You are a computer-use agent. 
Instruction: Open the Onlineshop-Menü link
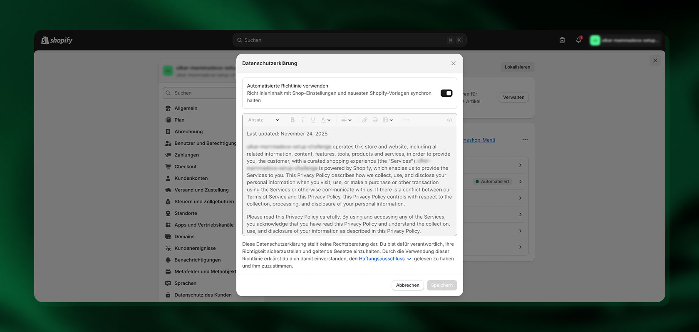pyautogui.click(x=479, y=140)
